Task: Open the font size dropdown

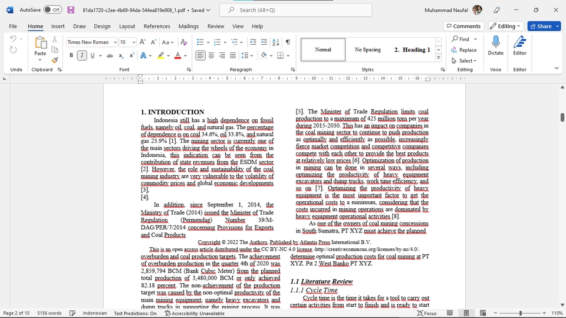Action: pos(134,42)
